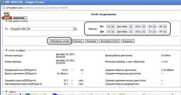Click the Закрыть button
The height and width of the screenshot is (95, 181).
coord(128,41)
